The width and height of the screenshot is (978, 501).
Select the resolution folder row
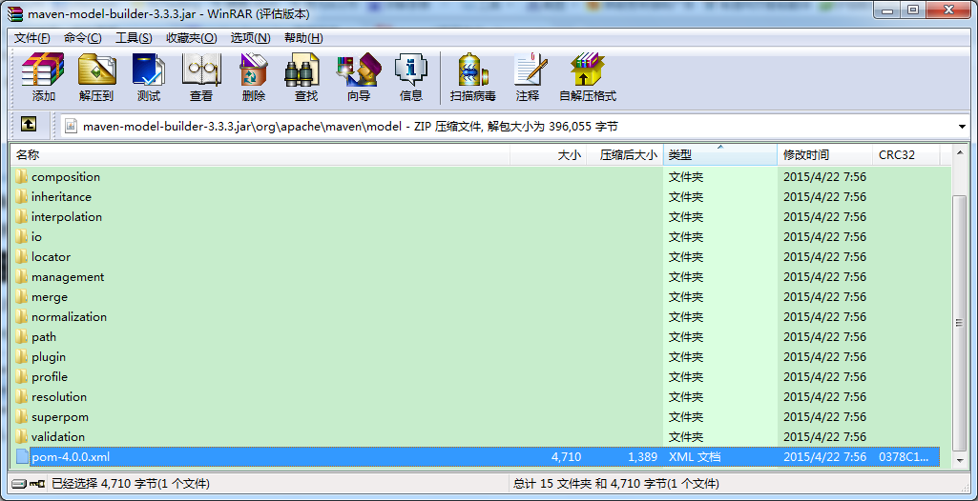(x=477, y=396)
